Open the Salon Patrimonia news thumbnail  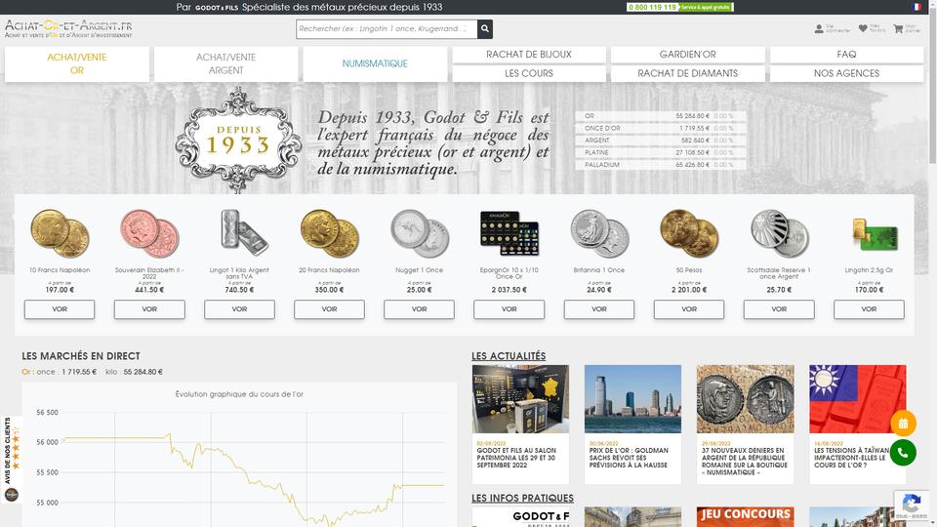pos(520,398)
